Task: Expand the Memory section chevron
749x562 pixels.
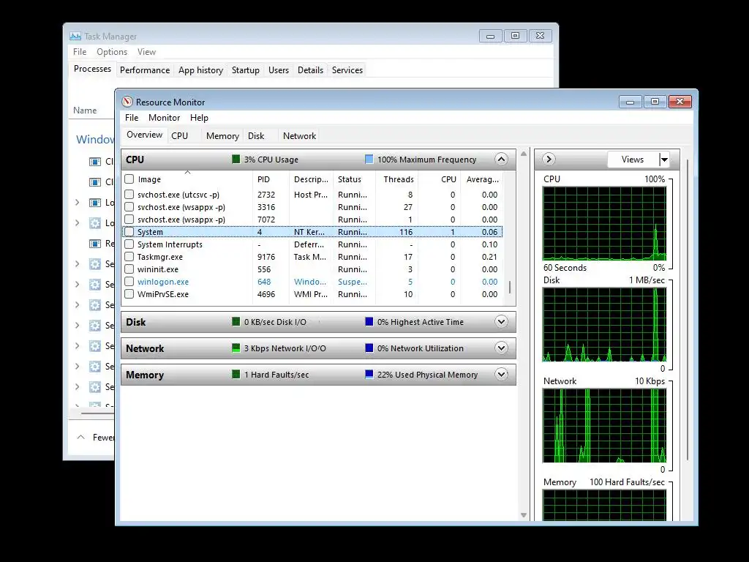Action: click(501, 374)
